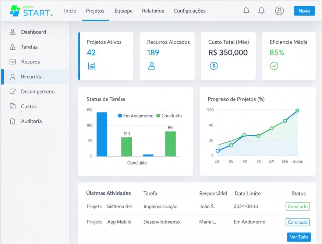Open Desempemeno in the left sidebar
Screen dimensions: 322x244
click(38, 92)
